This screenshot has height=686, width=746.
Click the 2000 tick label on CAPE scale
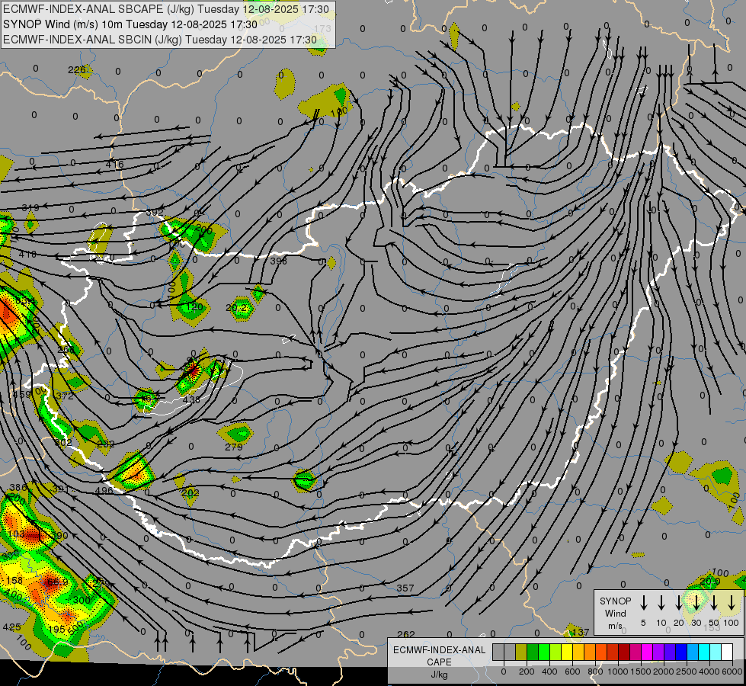[663, 672]
